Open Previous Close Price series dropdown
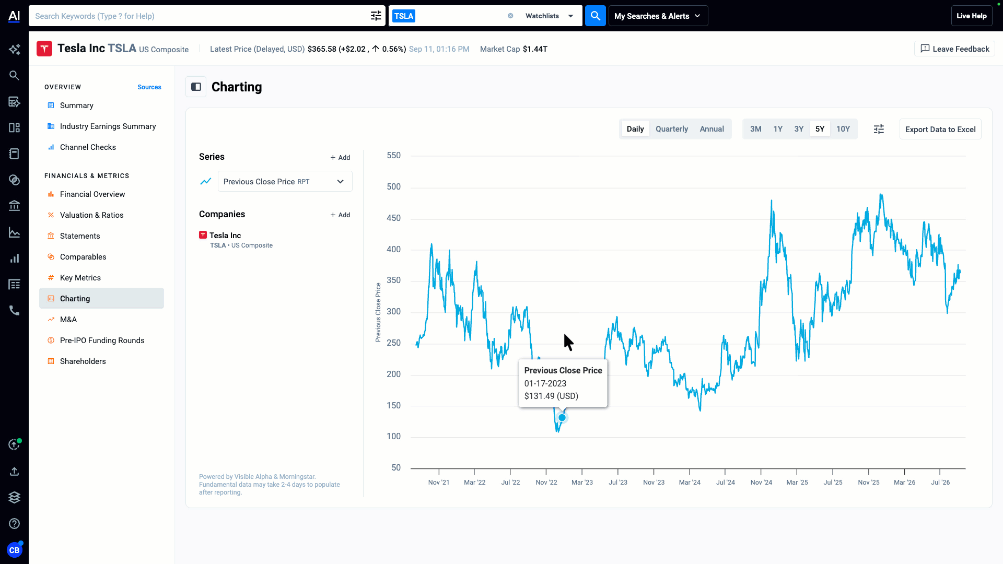Viewport: 1003px width, 564px height. tap(285, 181)
